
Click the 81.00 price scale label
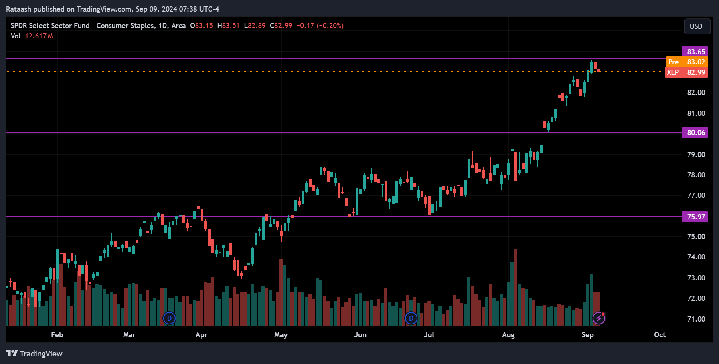696,113
